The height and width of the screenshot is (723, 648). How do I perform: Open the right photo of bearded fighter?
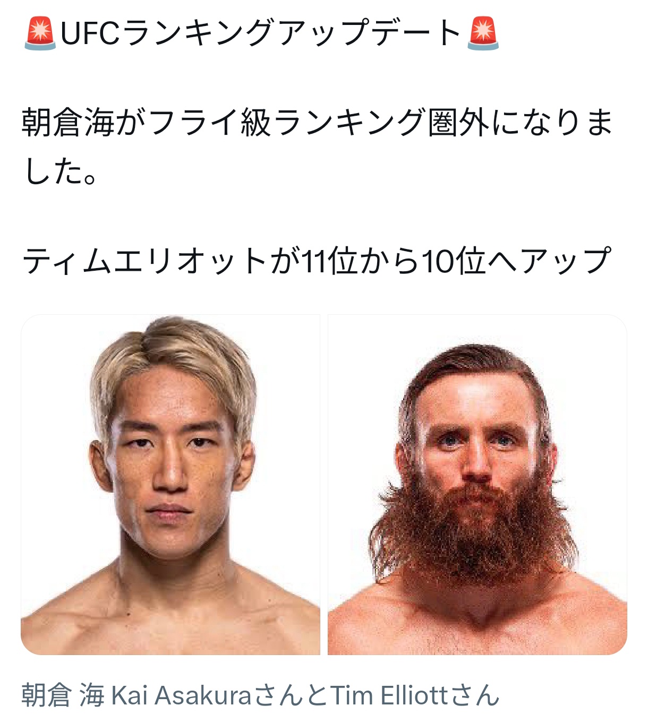pos(478,485)
